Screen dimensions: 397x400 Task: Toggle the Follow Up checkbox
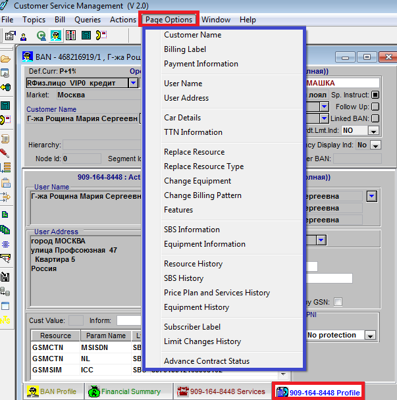click(x=375, y=107)
